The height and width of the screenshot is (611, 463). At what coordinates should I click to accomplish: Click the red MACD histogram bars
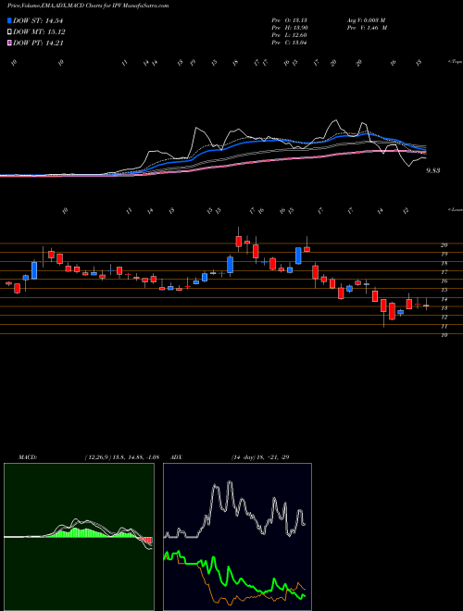click(146, 540)
